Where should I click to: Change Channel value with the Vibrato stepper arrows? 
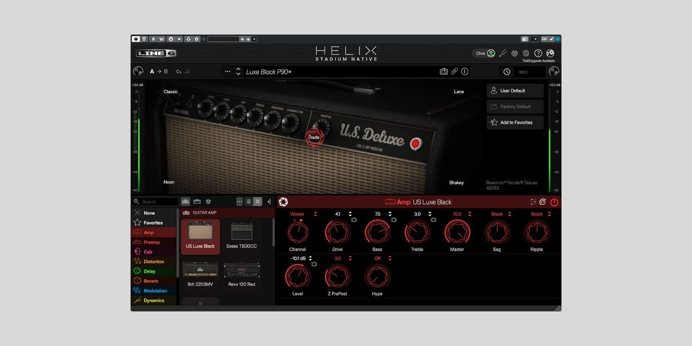click(x=315, y=214)
